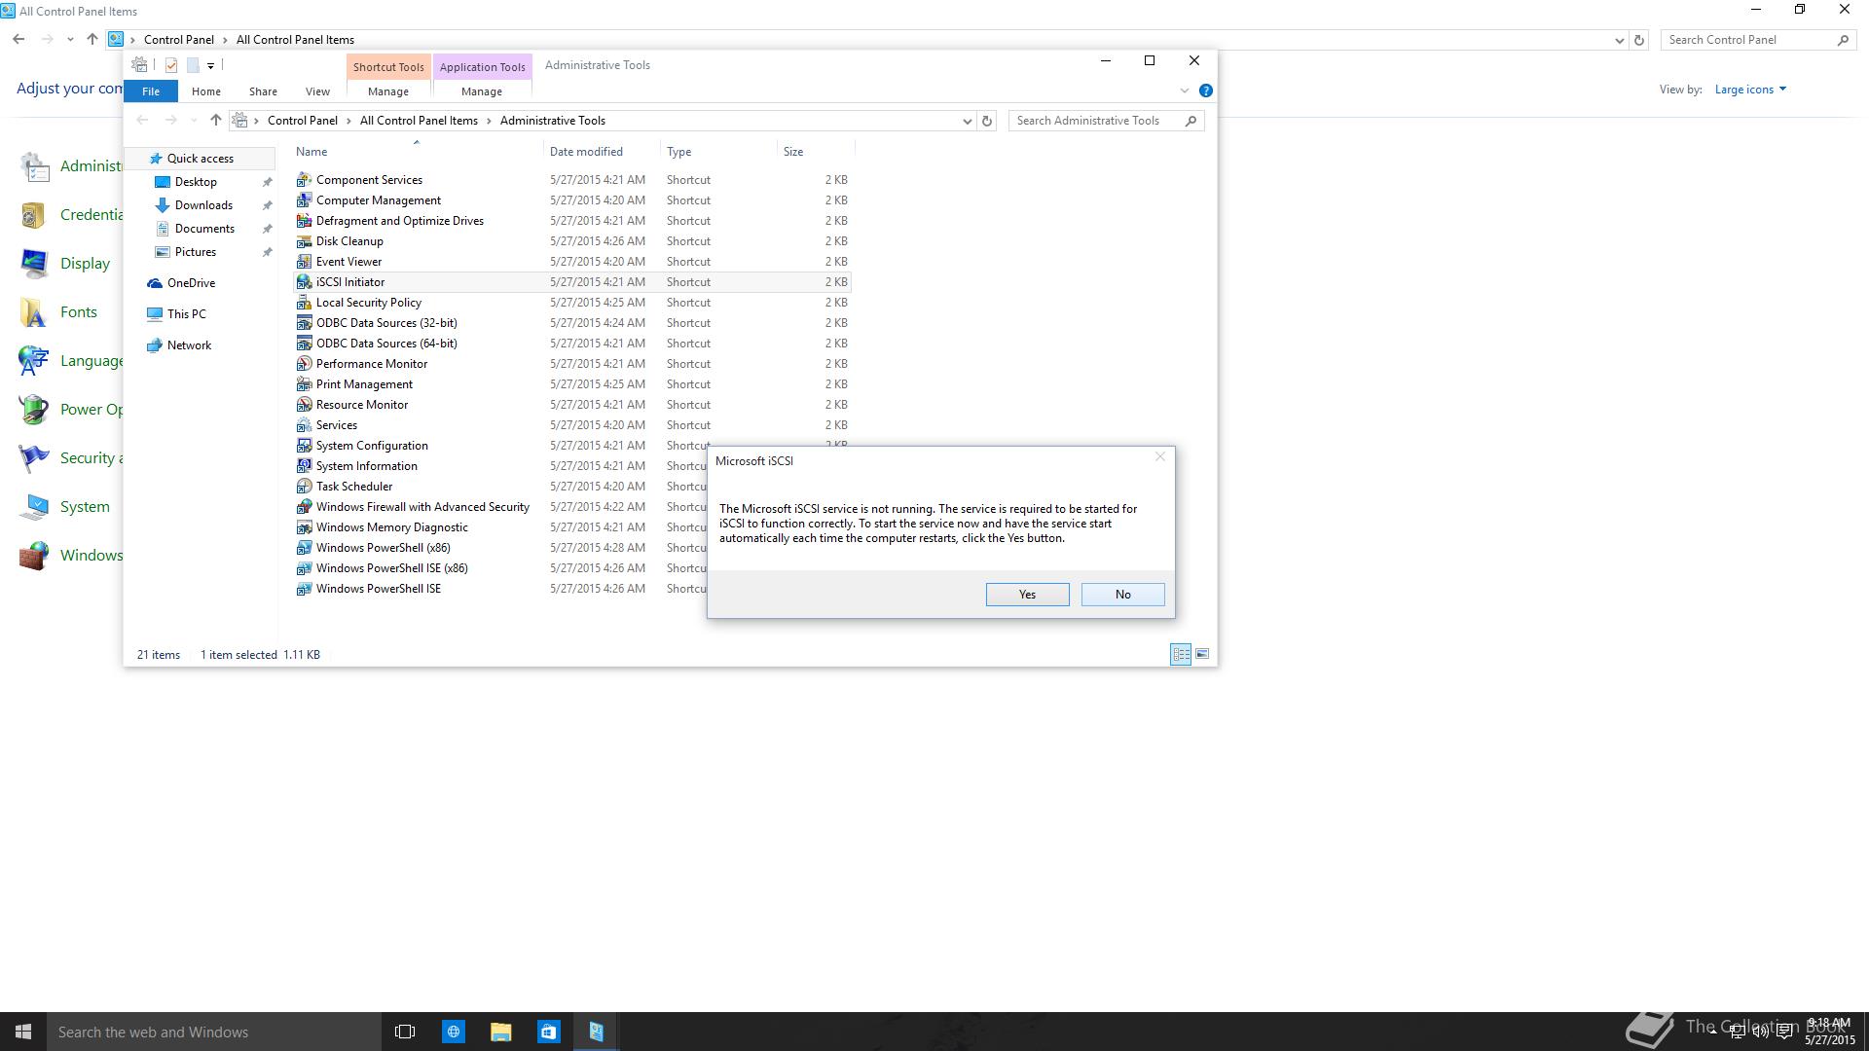Switch to large icons view in status bar
Screen dimensions: 1869x1051
point(1202,654)
